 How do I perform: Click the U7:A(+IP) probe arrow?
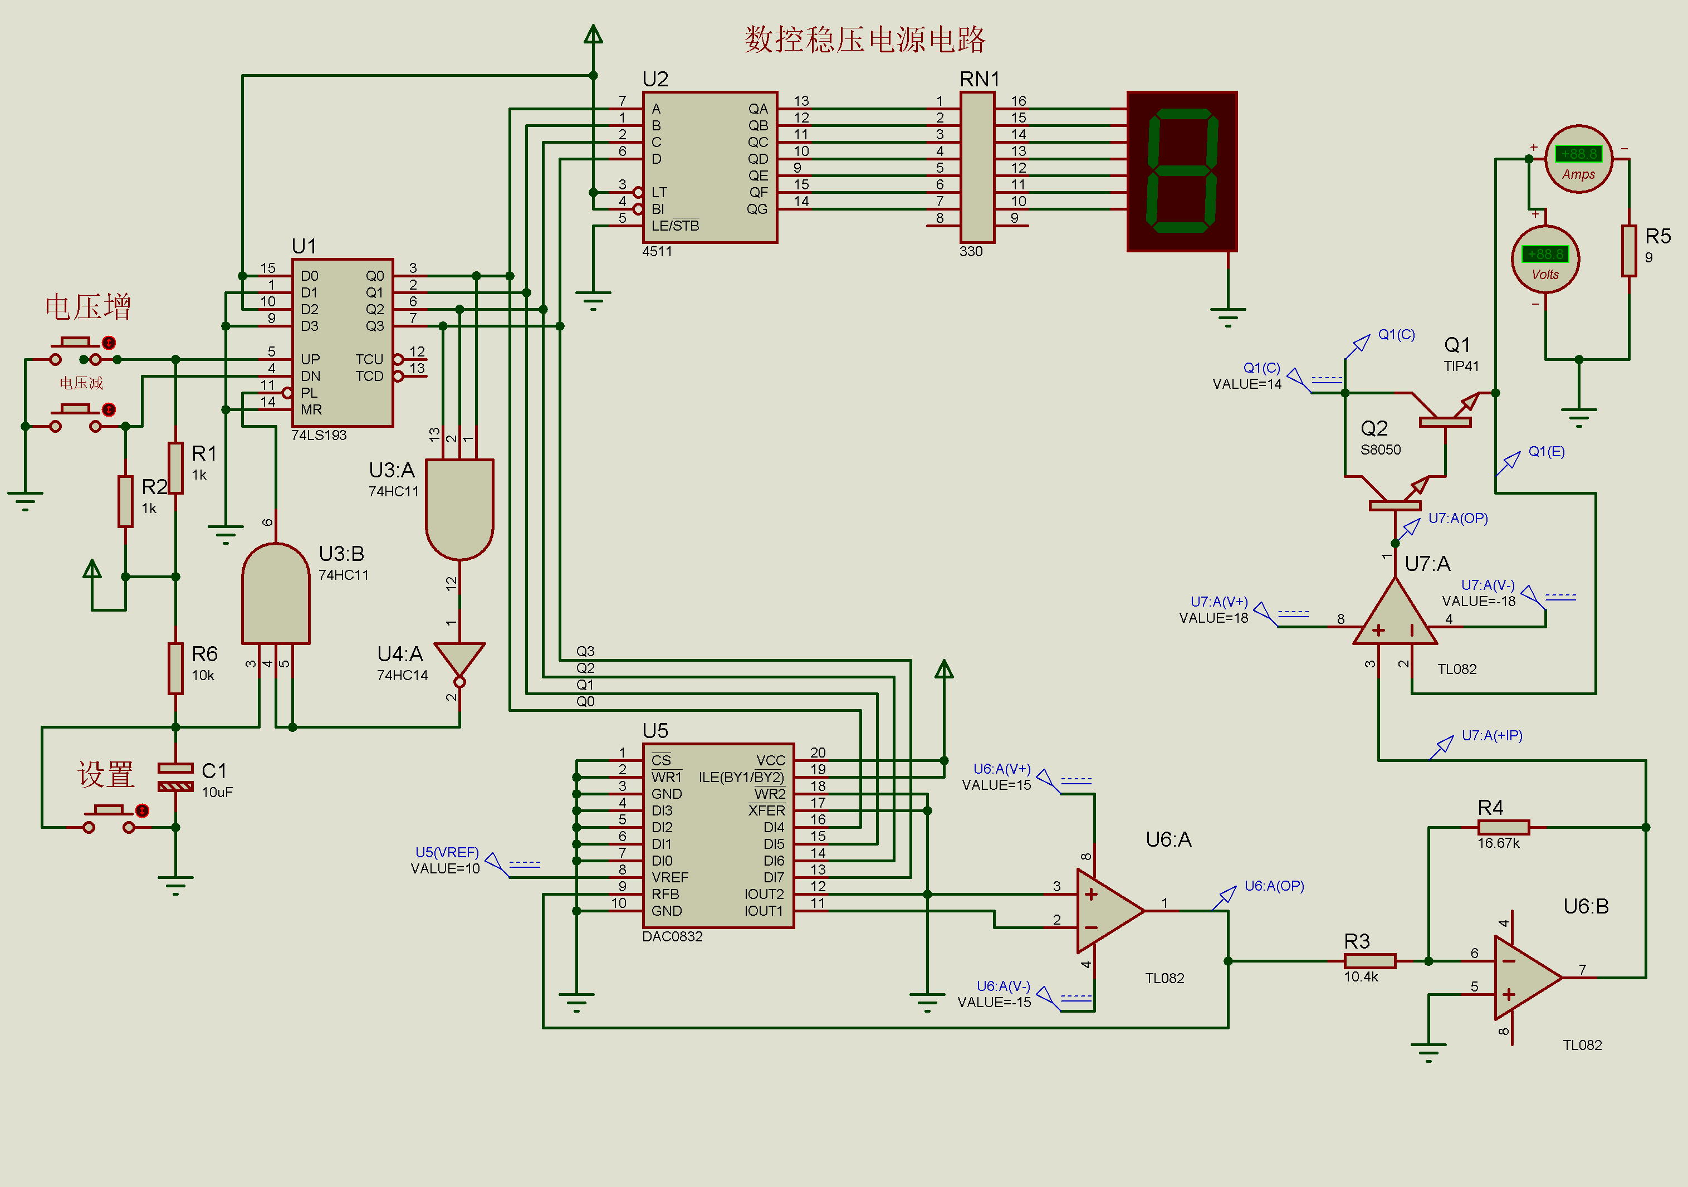(1442, 747)
